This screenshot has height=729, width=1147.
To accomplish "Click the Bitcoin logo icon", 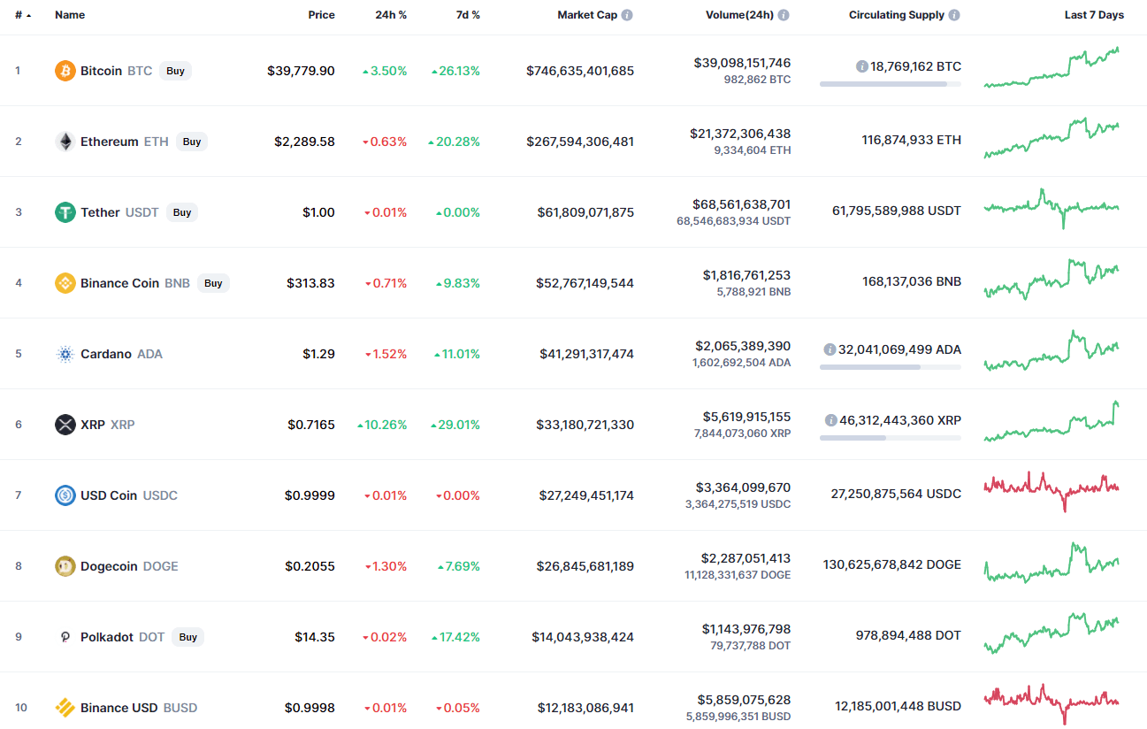I will pos(65,70).
